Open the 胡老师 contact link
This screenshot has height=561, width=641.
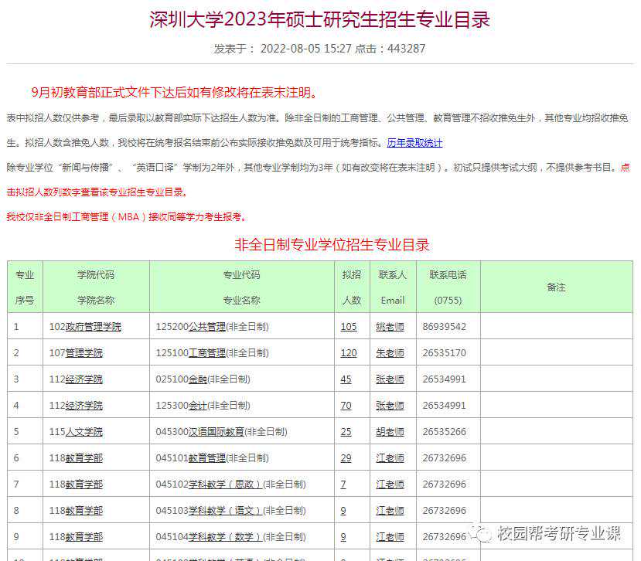coord(390,432)
